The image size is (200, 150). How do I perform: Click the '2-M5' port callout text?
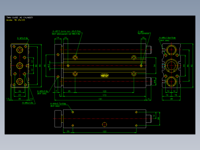coord(141,32)
